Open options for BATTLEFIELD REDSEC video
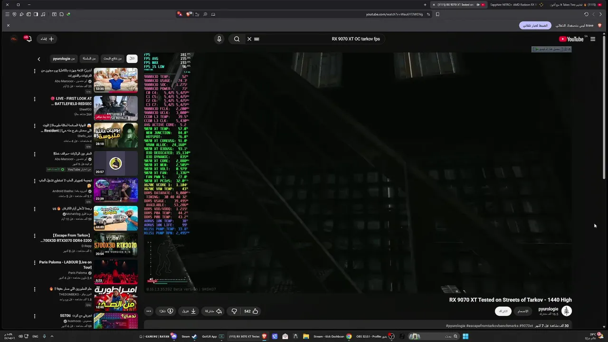The width and height of the screenshot is (608, 342). (34, 99)
